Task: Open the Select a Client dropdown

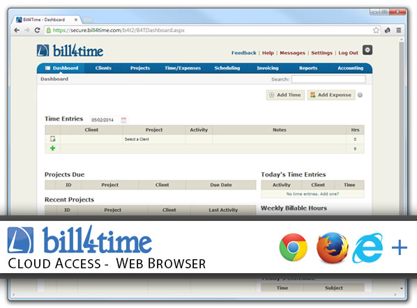Action: [154, 139]
